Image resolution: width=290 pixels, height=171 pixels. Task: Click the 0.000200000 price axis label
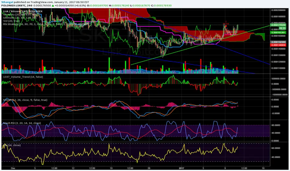(278, 10)
